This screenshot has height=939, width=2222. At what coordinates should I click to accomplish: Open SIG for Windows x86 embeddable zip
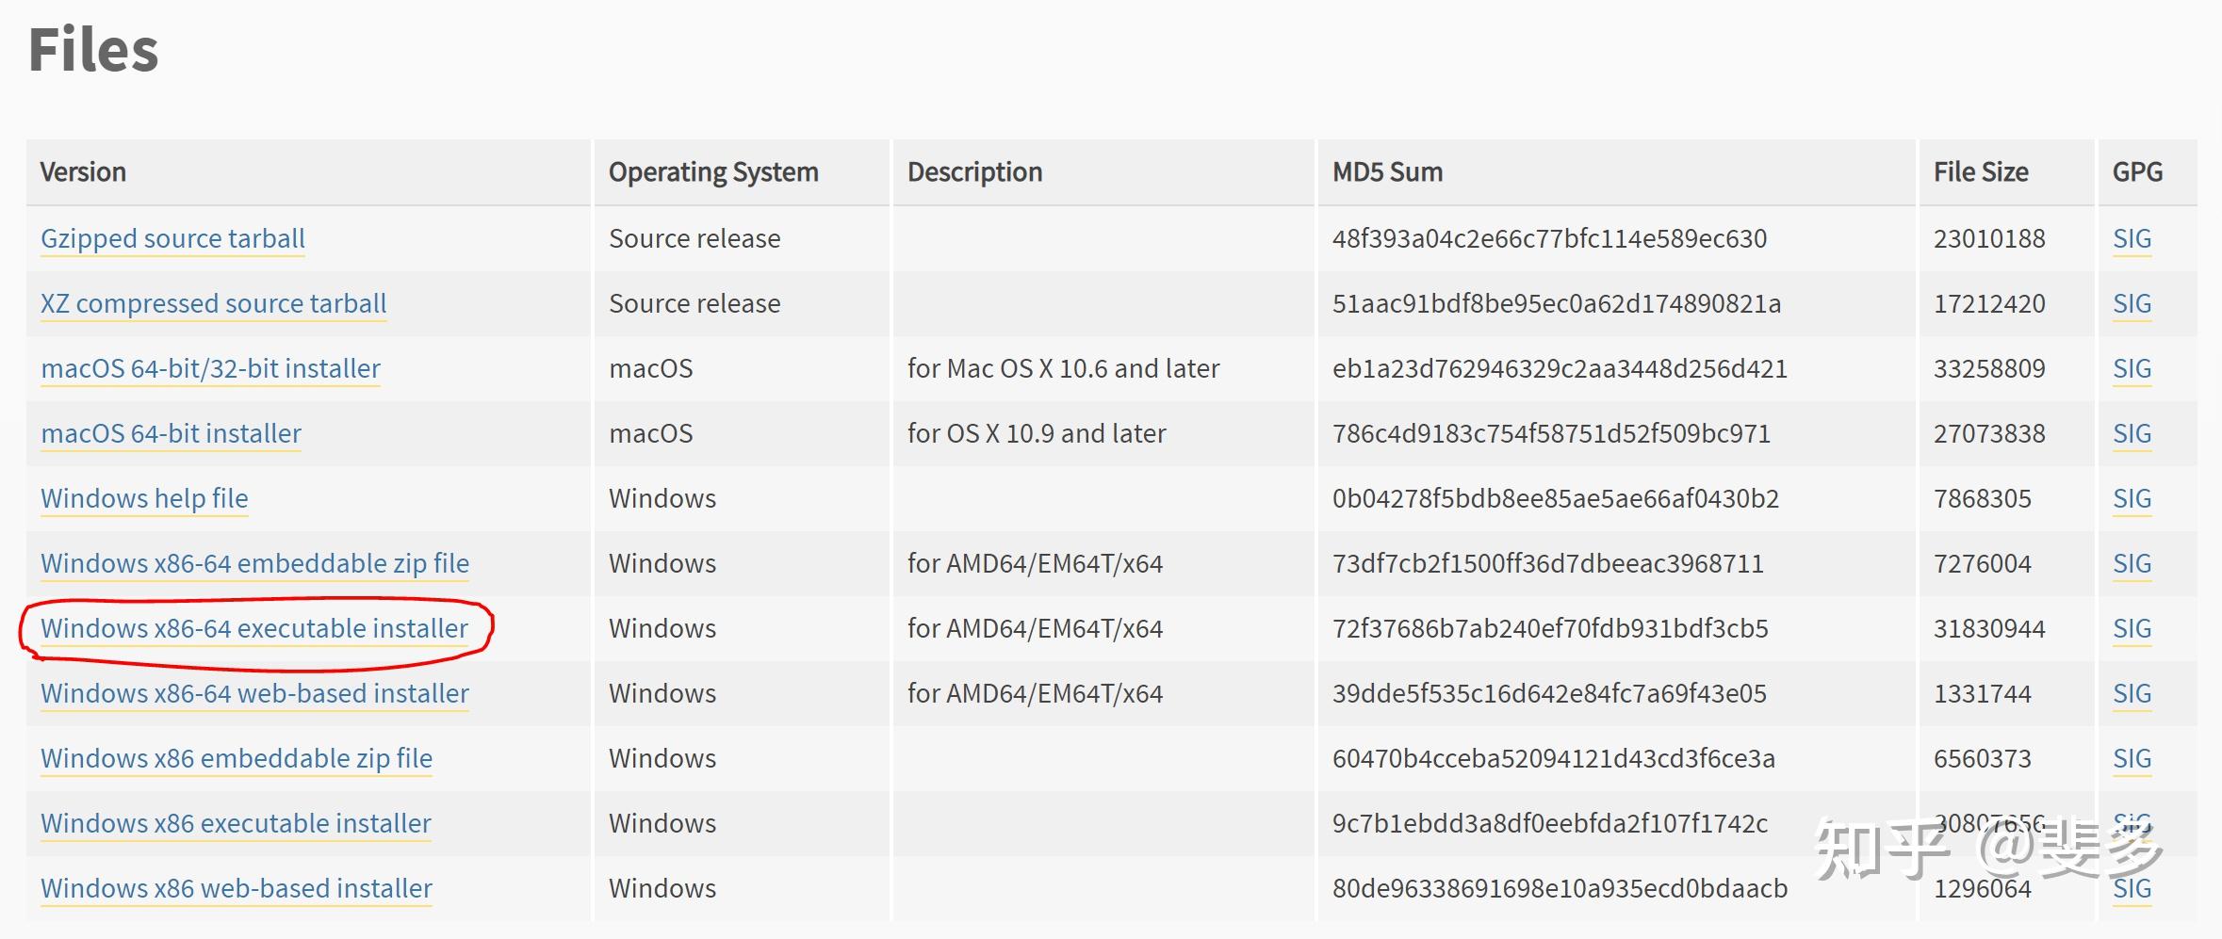[2132, 759]
